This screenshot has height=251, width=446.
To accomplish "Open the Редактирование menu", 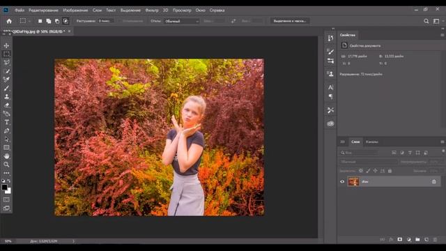I will pos(43,10).
